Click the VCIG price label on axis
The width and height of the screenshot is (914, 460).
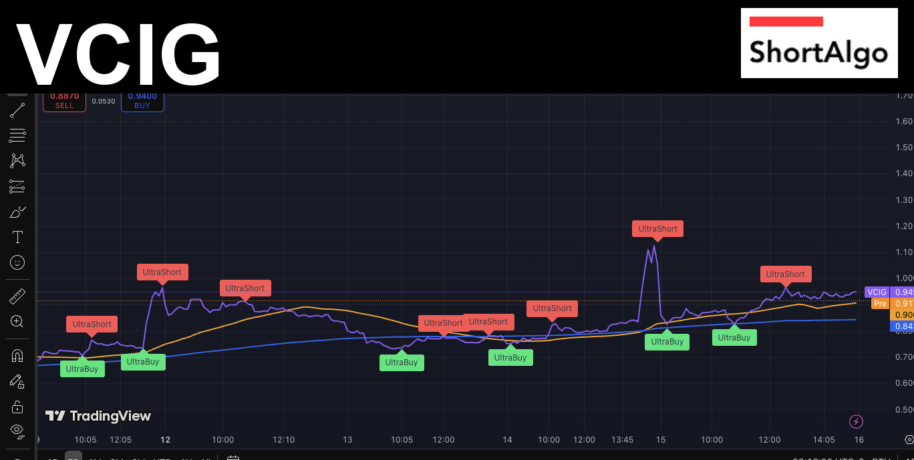pyautogui.click(x=877, y=292)
